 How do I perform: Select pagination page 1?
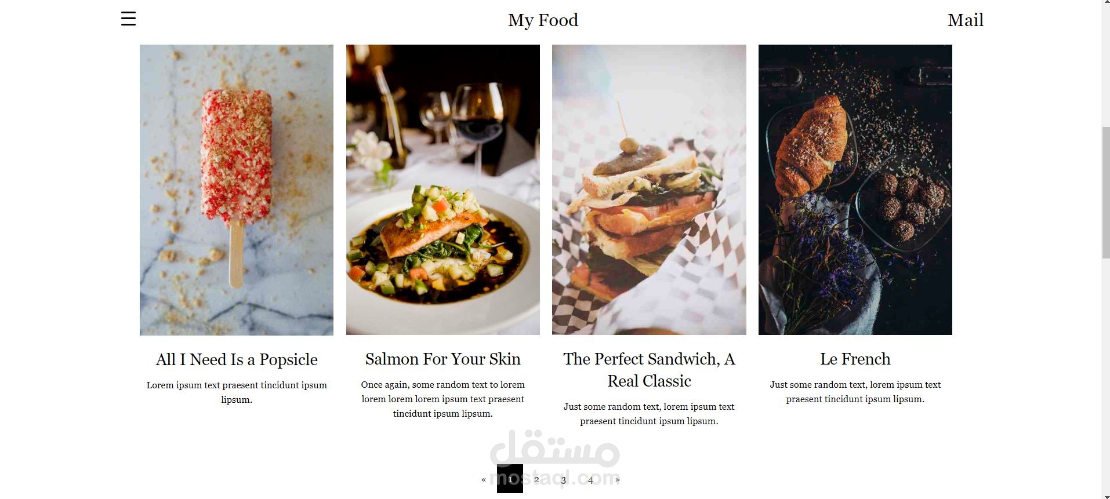click(510, 479)
